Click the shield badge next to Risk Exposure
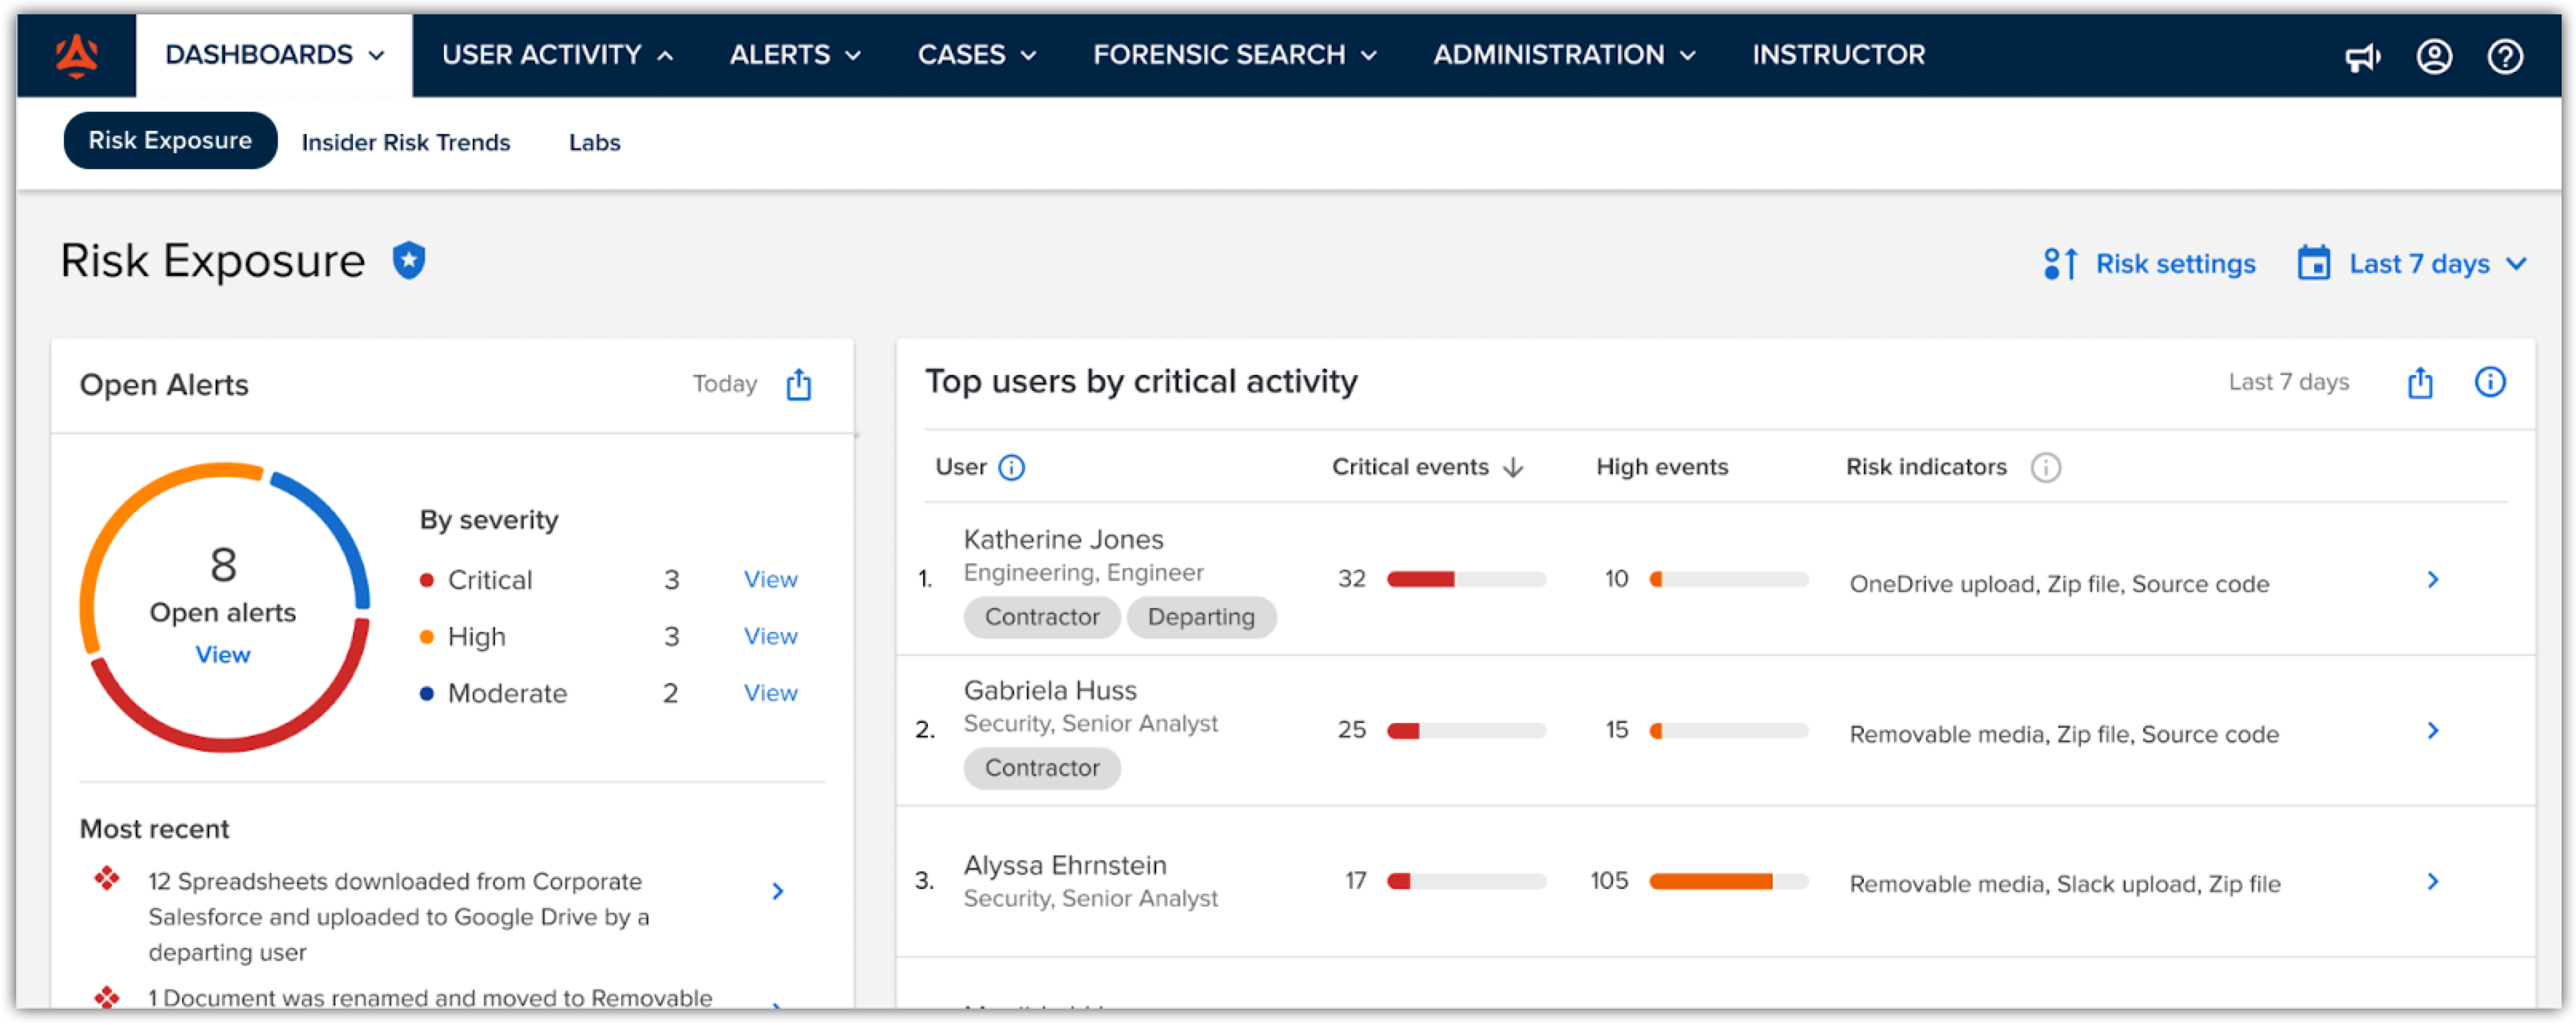2576x1023 pixels. click(x=408, y=260)
